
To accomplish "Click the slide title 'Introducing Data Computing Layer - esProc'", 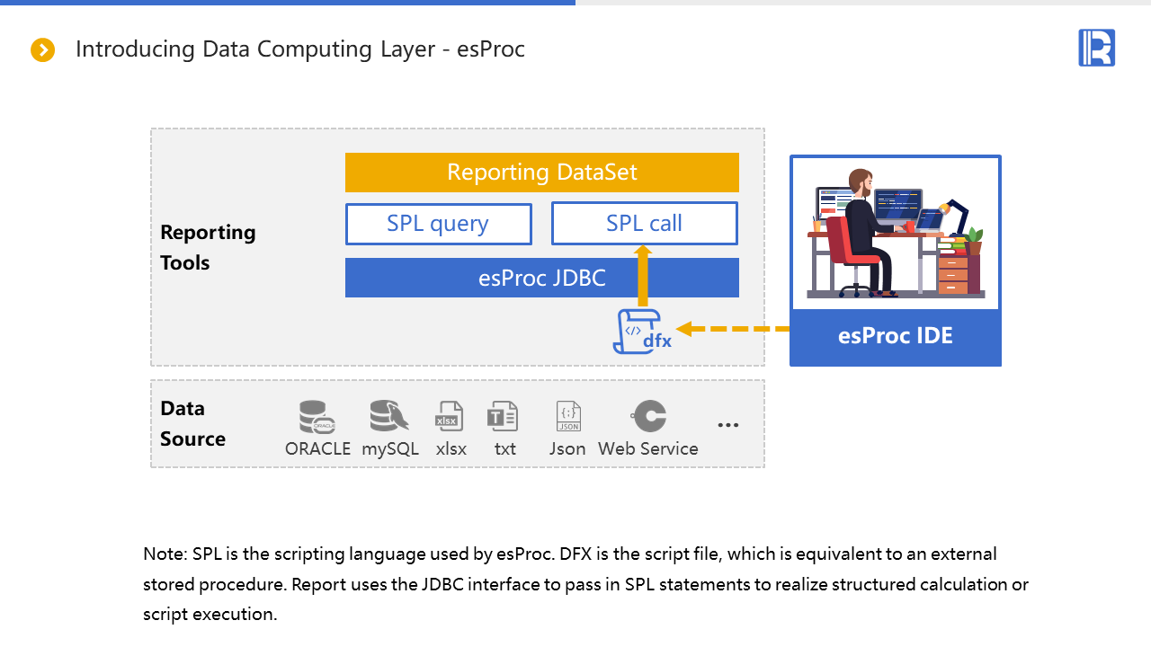I will [x=300, y=49].
